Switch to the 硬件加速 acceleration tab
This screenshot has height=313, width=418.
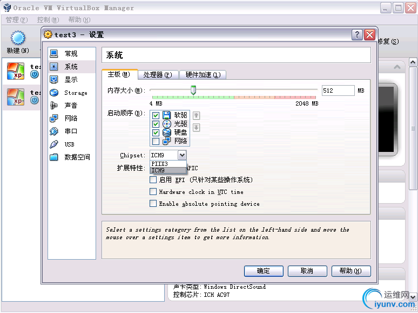[203, 75]
